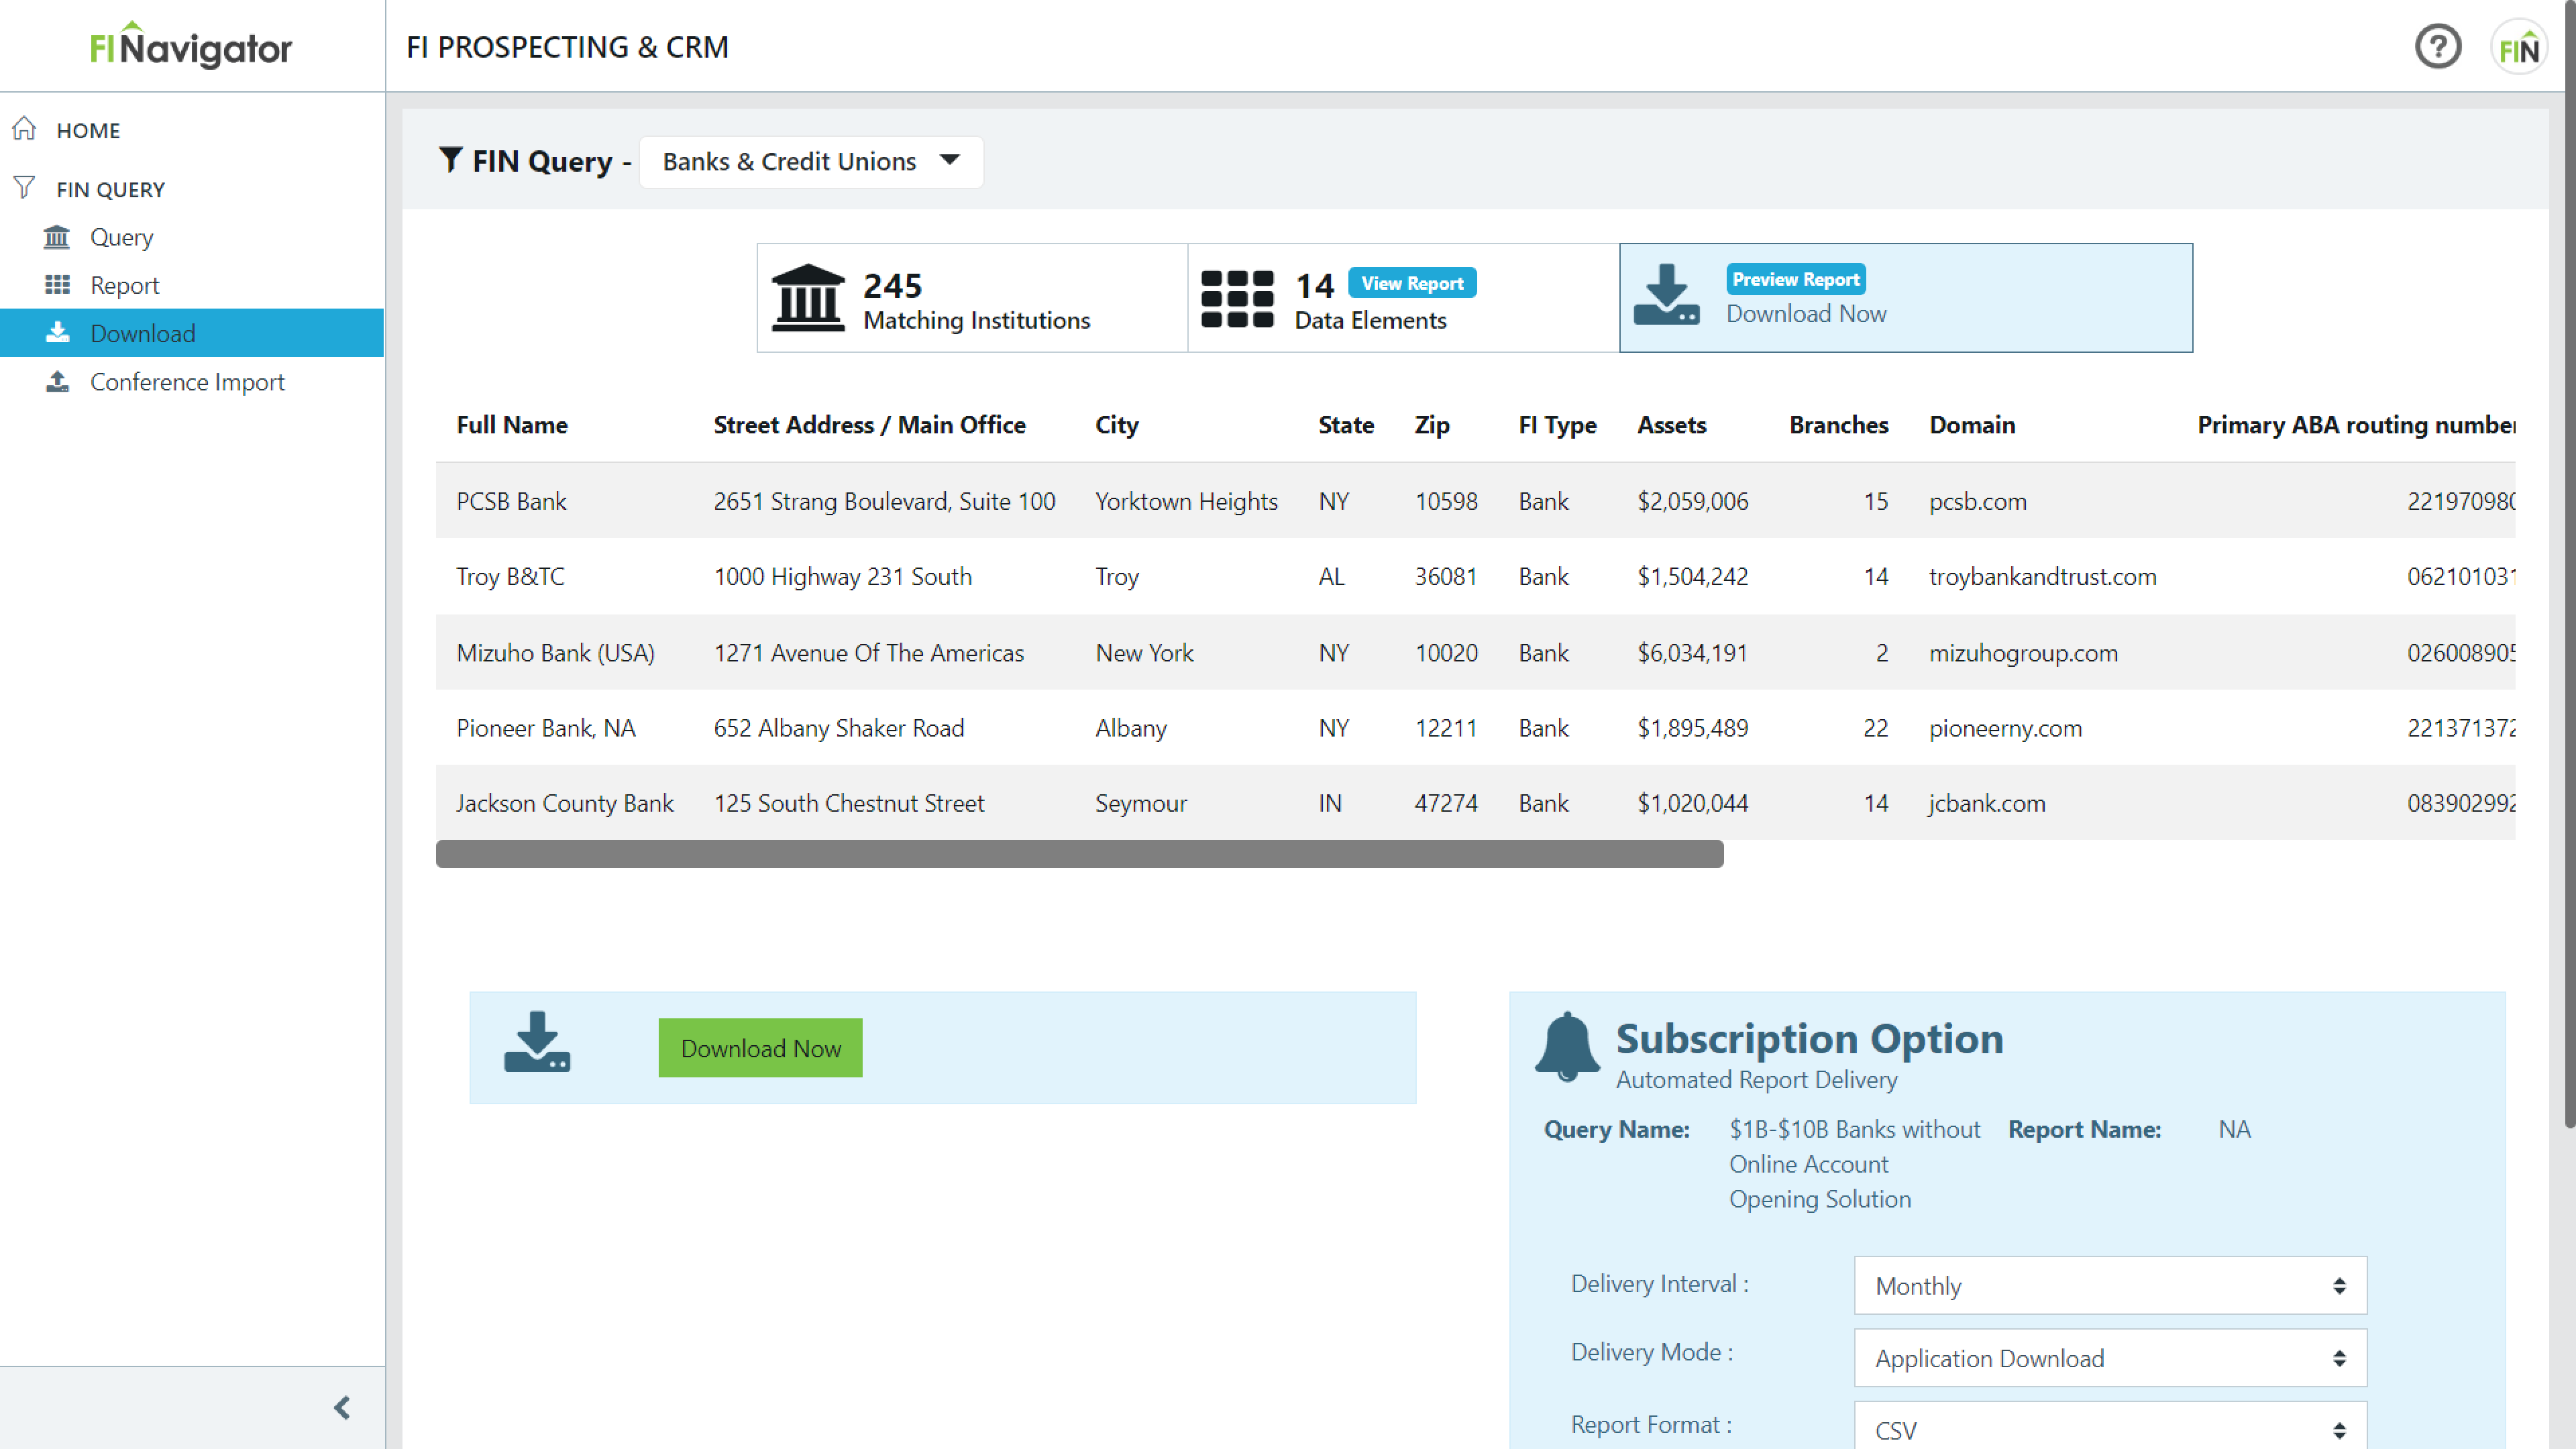This screenshot has width=2576, height=1449.
Task: Click the Street Address / Main Office header
Action: click(869, 425)
